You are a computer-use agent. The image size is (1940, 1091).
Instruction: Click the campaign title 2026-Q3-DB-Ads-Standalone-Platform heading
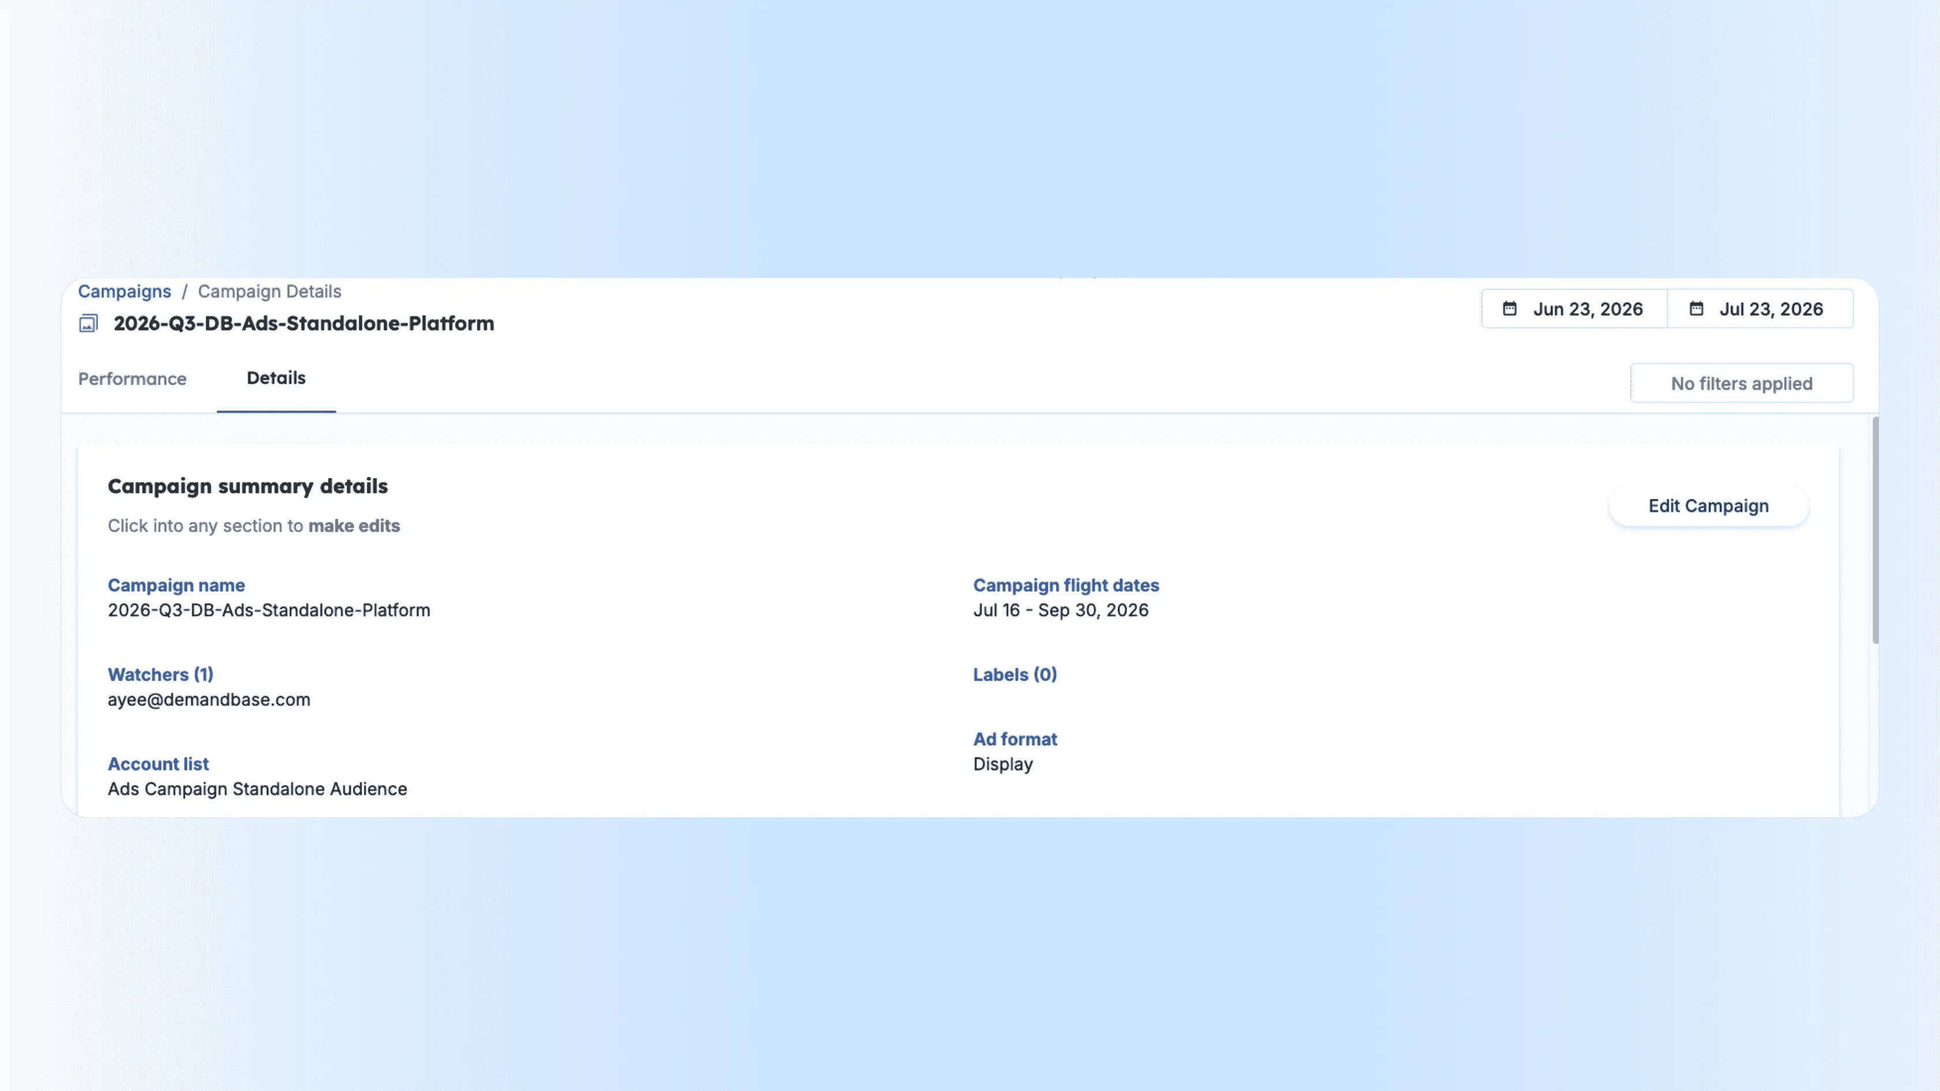[x=304, y=324]
